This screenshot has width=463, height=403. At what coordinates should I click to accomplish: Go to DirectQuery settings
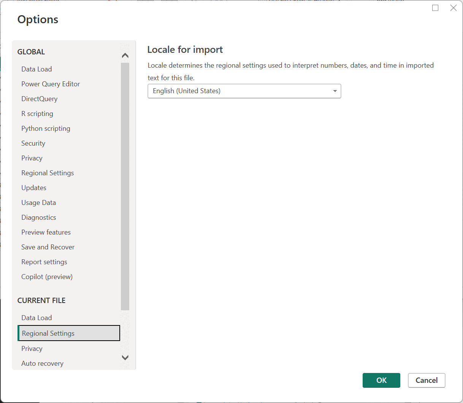click(x=40, y=99)
